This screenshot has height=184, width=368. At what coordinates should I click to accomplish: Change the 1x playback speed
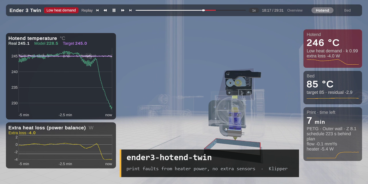pyautogui.click(x=254, y=10)
